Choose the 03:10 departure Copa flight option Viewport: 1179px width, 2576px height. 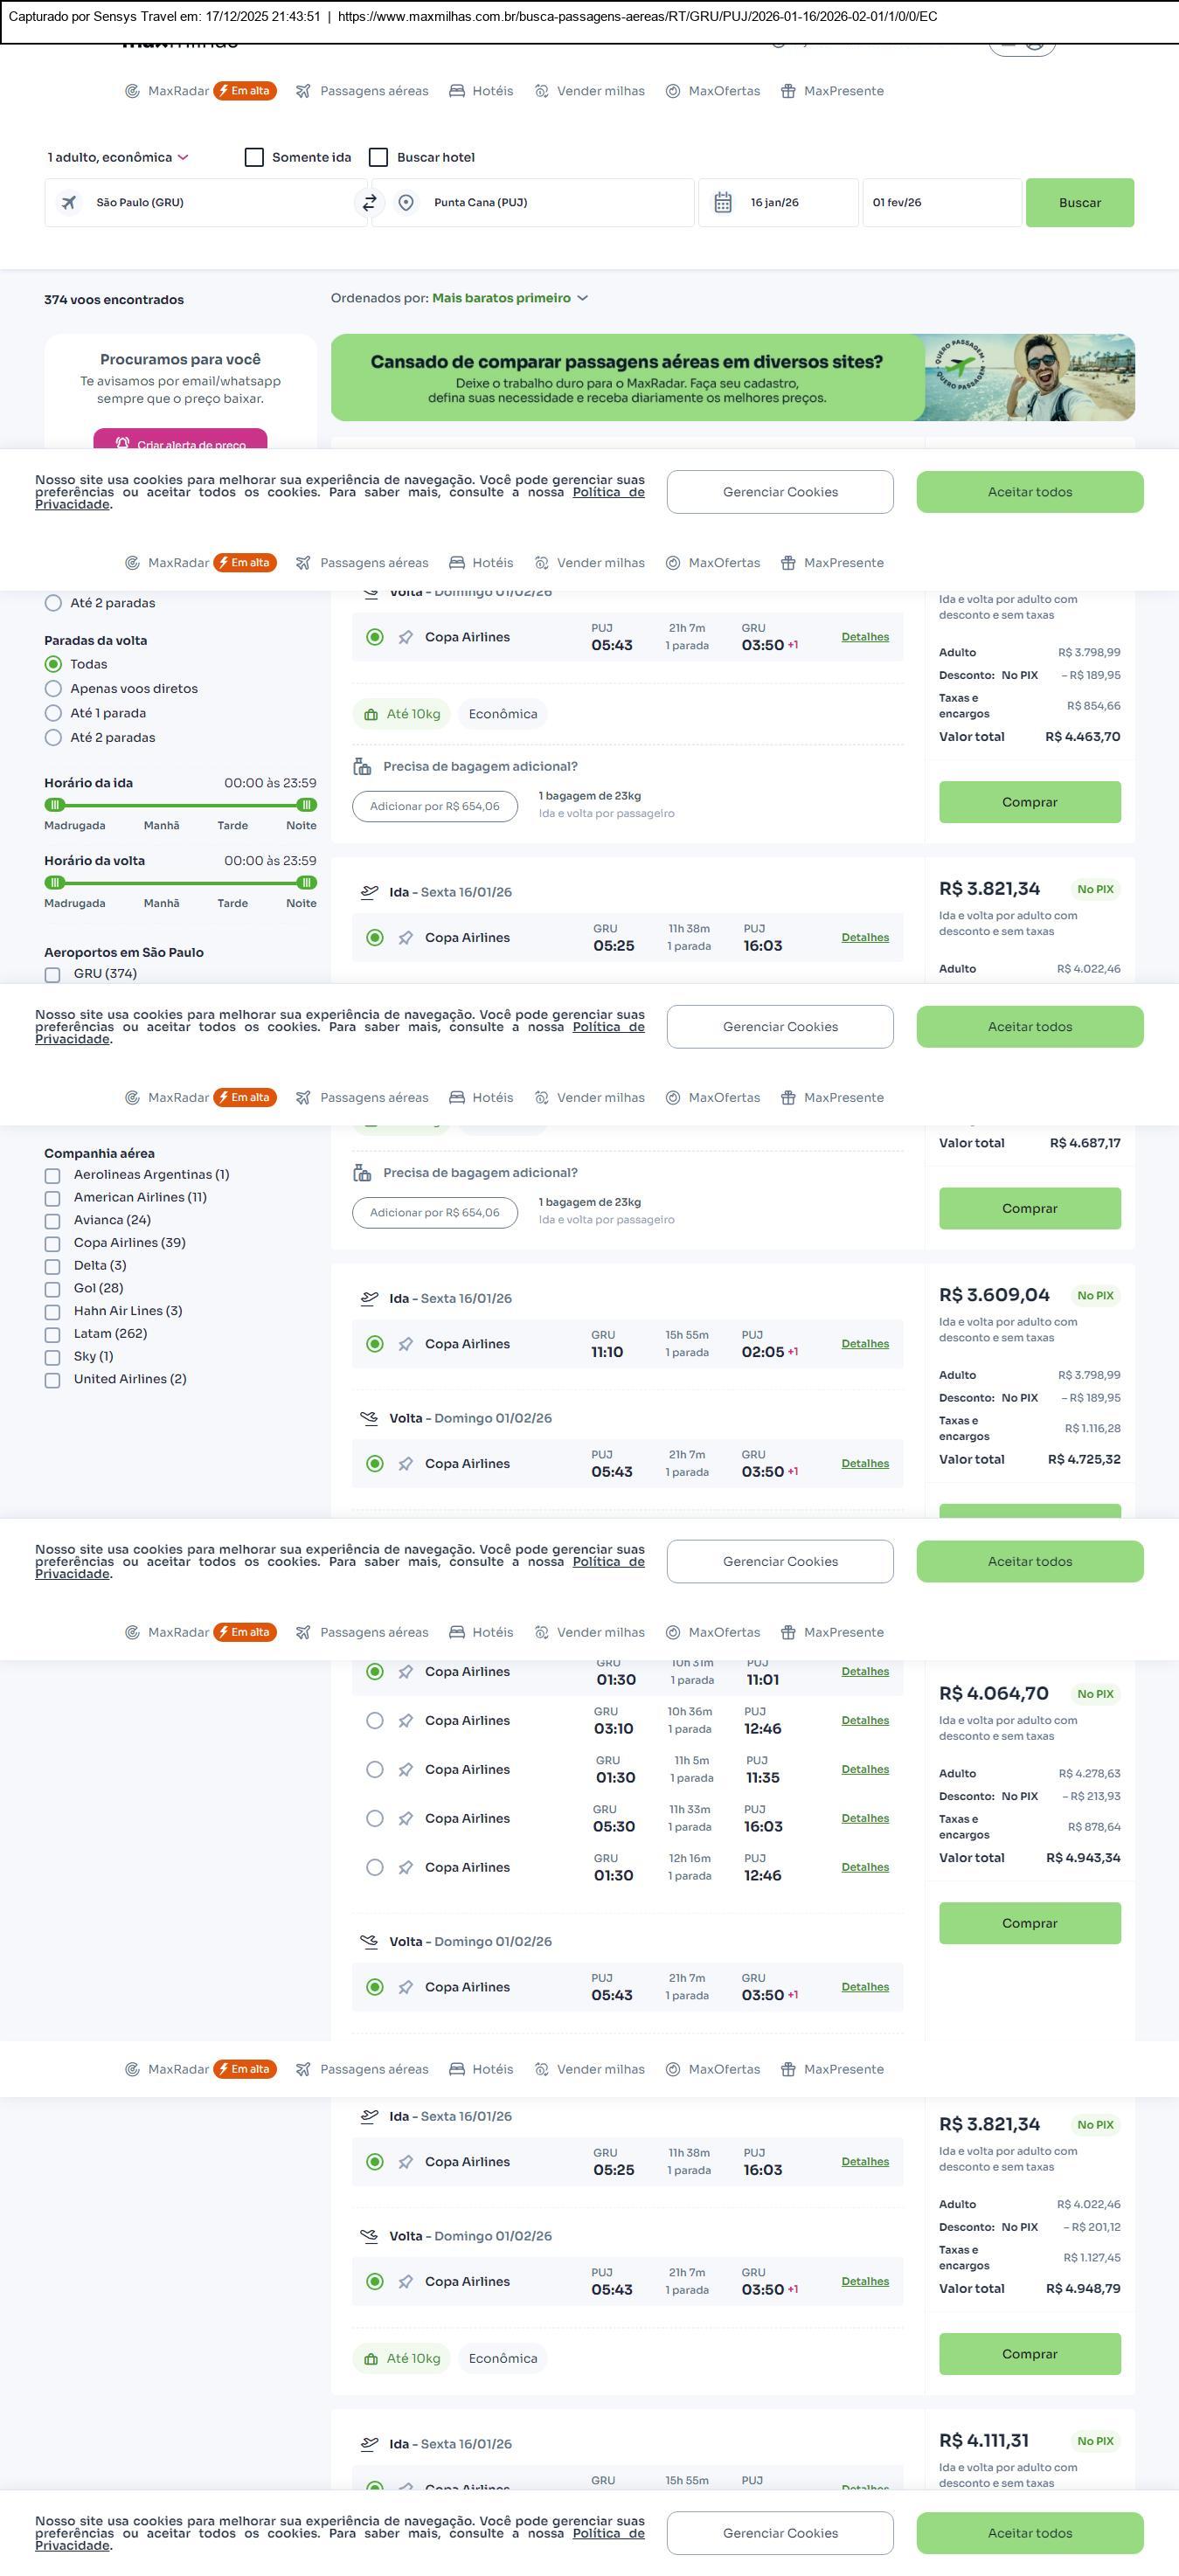[375, 1721]
